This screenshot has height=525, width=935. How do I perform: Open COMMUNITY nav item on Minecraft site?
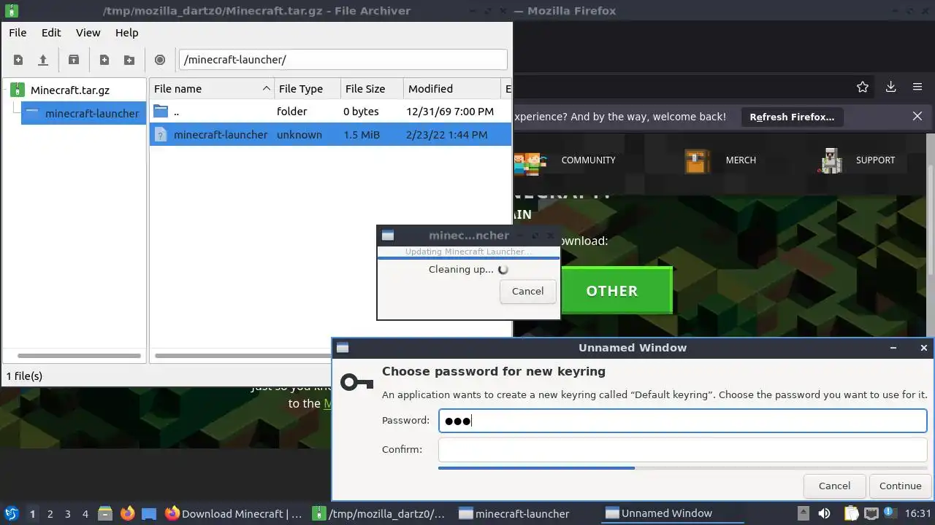588,160
